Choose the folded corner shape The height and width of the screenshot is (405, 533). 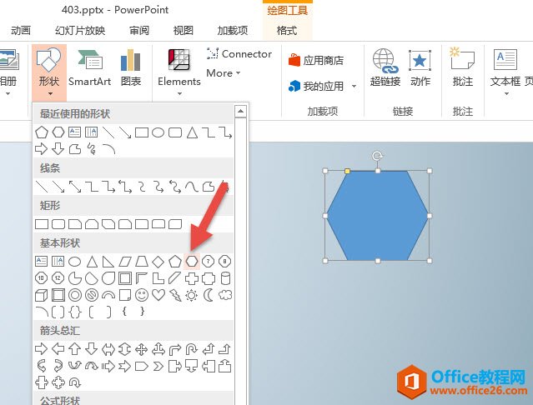pyautogui.click(x=125, y=295)
